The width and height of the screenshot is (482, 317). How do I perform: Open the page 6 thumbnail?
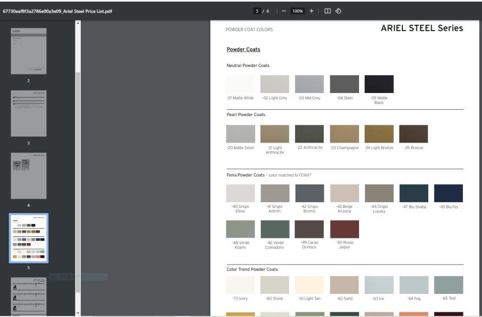pyautogui.click(x=29, y=296)
